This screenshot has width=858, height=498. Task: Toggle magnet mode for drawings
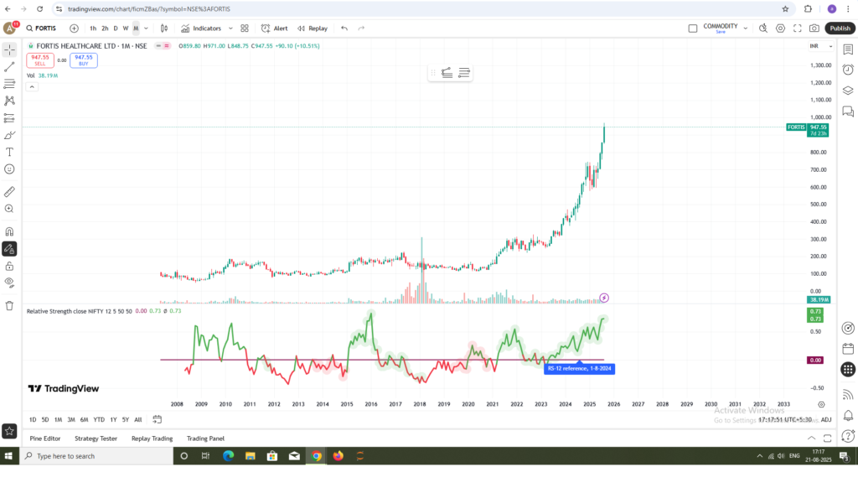9,231
